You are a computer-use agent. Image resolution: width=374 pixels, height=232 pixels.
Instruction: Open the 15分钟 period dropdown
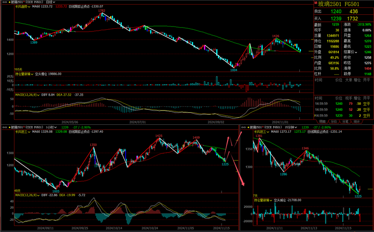click(x=296, y=127)
